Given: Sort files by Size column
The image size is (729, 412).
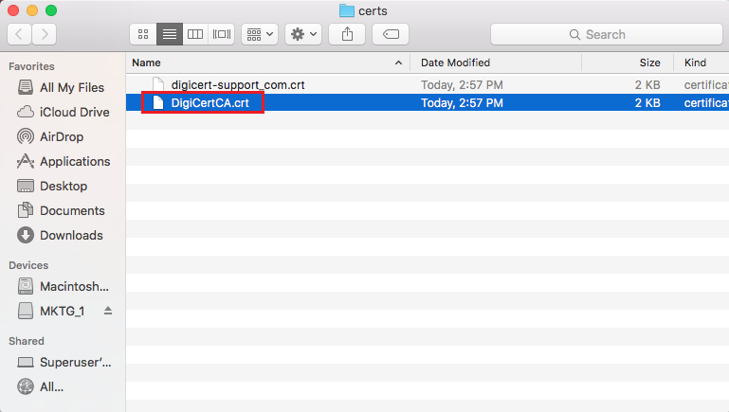Looking at the screenshot, I should (x=649, y=63).
